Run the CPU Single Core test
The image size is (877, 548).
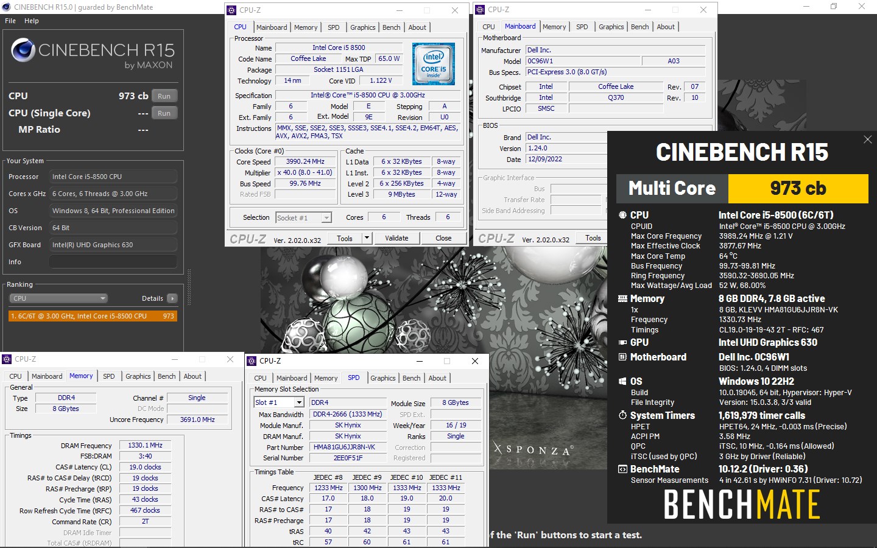tap(164, 113)
